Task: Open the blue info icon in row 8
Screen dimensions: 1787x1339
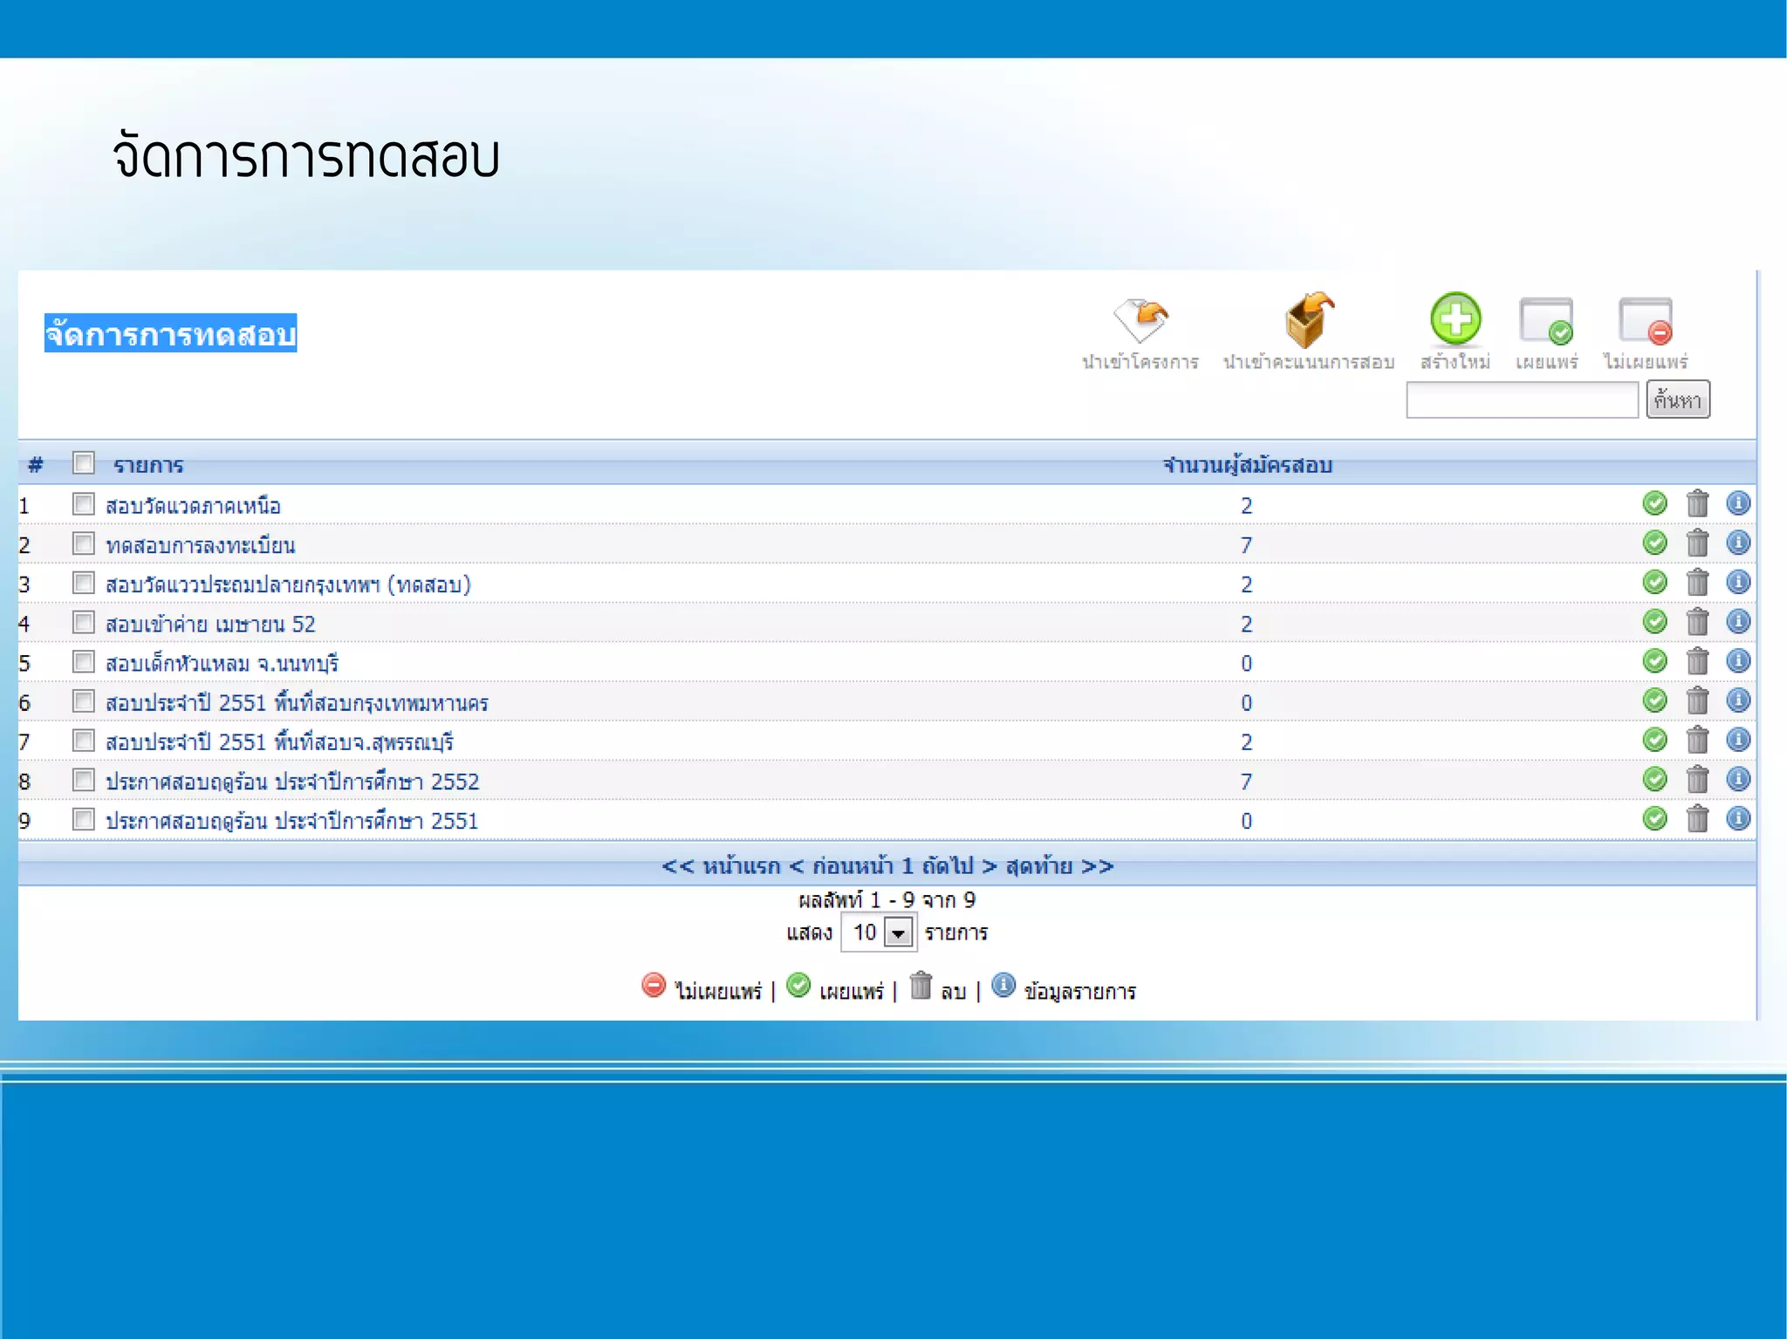Action: [1738, 779]
